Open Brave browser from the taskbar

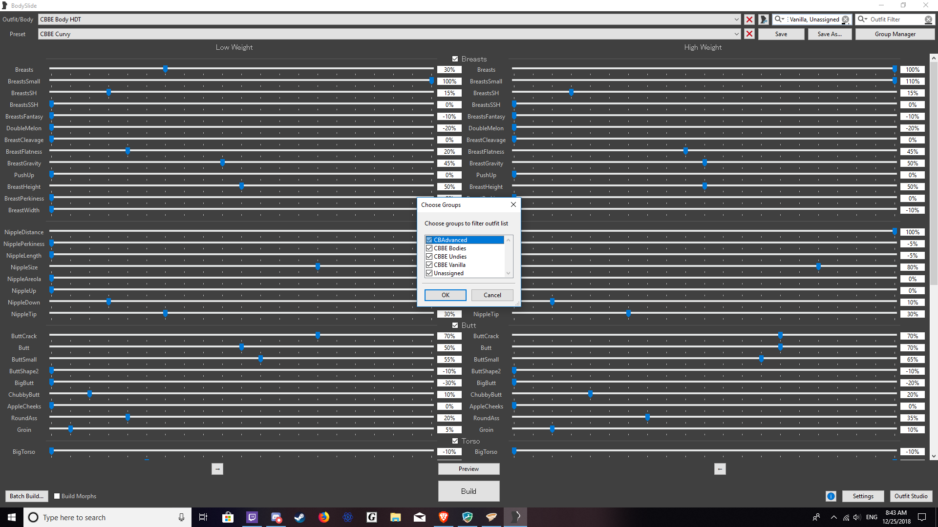[x=444, y=517]
